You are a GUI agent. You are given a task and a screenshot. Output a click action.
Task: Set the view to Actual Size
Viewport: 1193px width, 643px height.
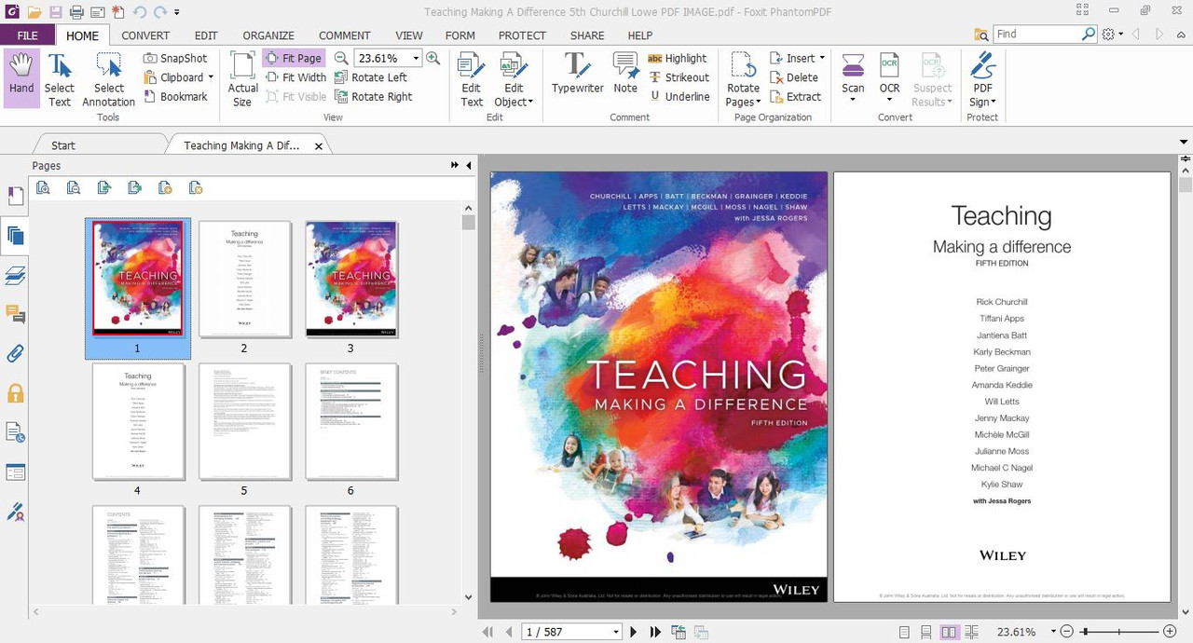pos(242,78)
